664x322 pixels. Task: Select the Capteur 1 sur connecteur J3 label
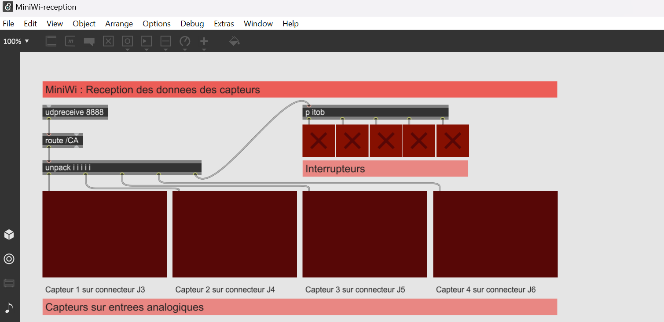point(95,289)
